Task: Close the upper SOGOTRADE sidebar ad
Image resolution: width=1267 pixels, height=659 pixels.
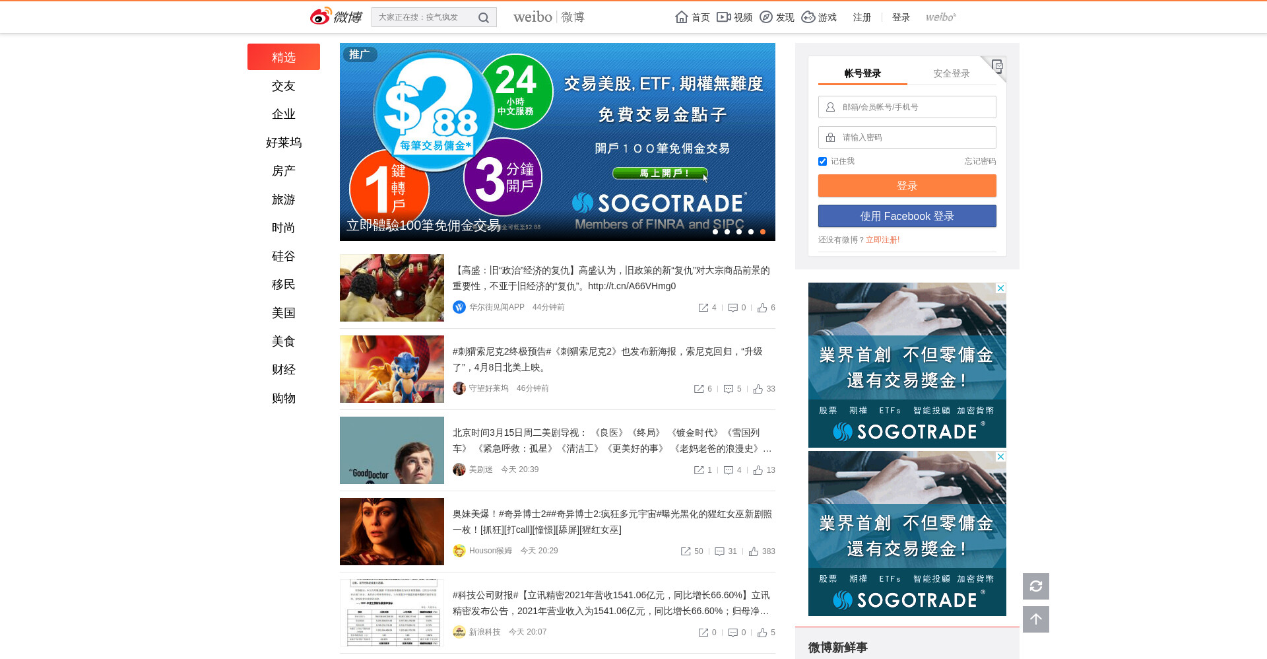Action: [1000, 288]
